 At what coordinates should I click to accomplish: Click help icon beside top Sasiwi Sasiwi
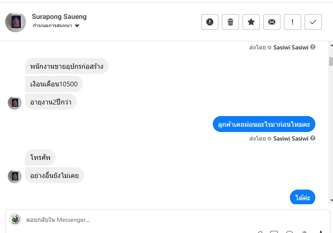(x=313, y=47)
